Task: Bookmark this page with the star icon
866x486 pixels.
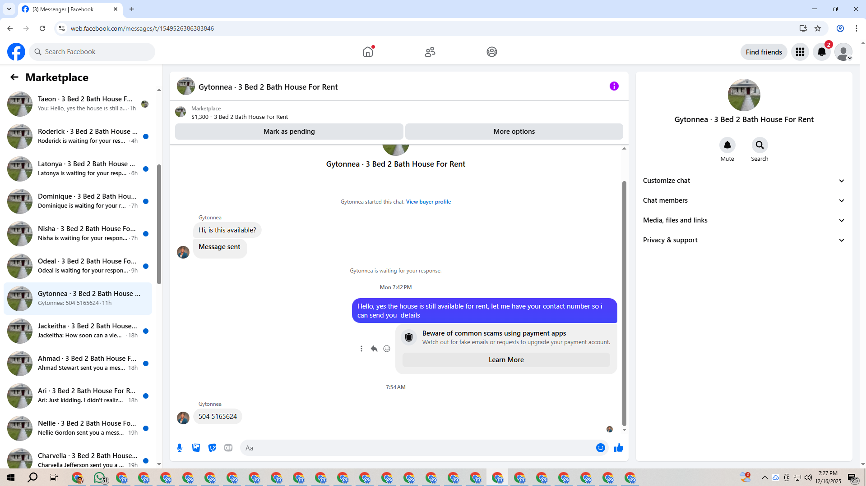Action: [818, 28]
